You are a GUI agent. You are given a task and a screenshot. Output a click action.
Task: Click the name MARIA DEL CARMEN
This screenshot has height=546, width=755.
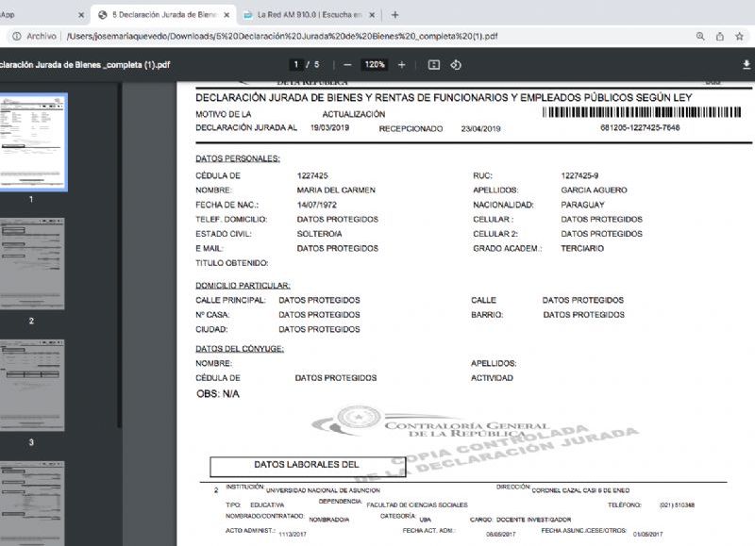[336, 190]
